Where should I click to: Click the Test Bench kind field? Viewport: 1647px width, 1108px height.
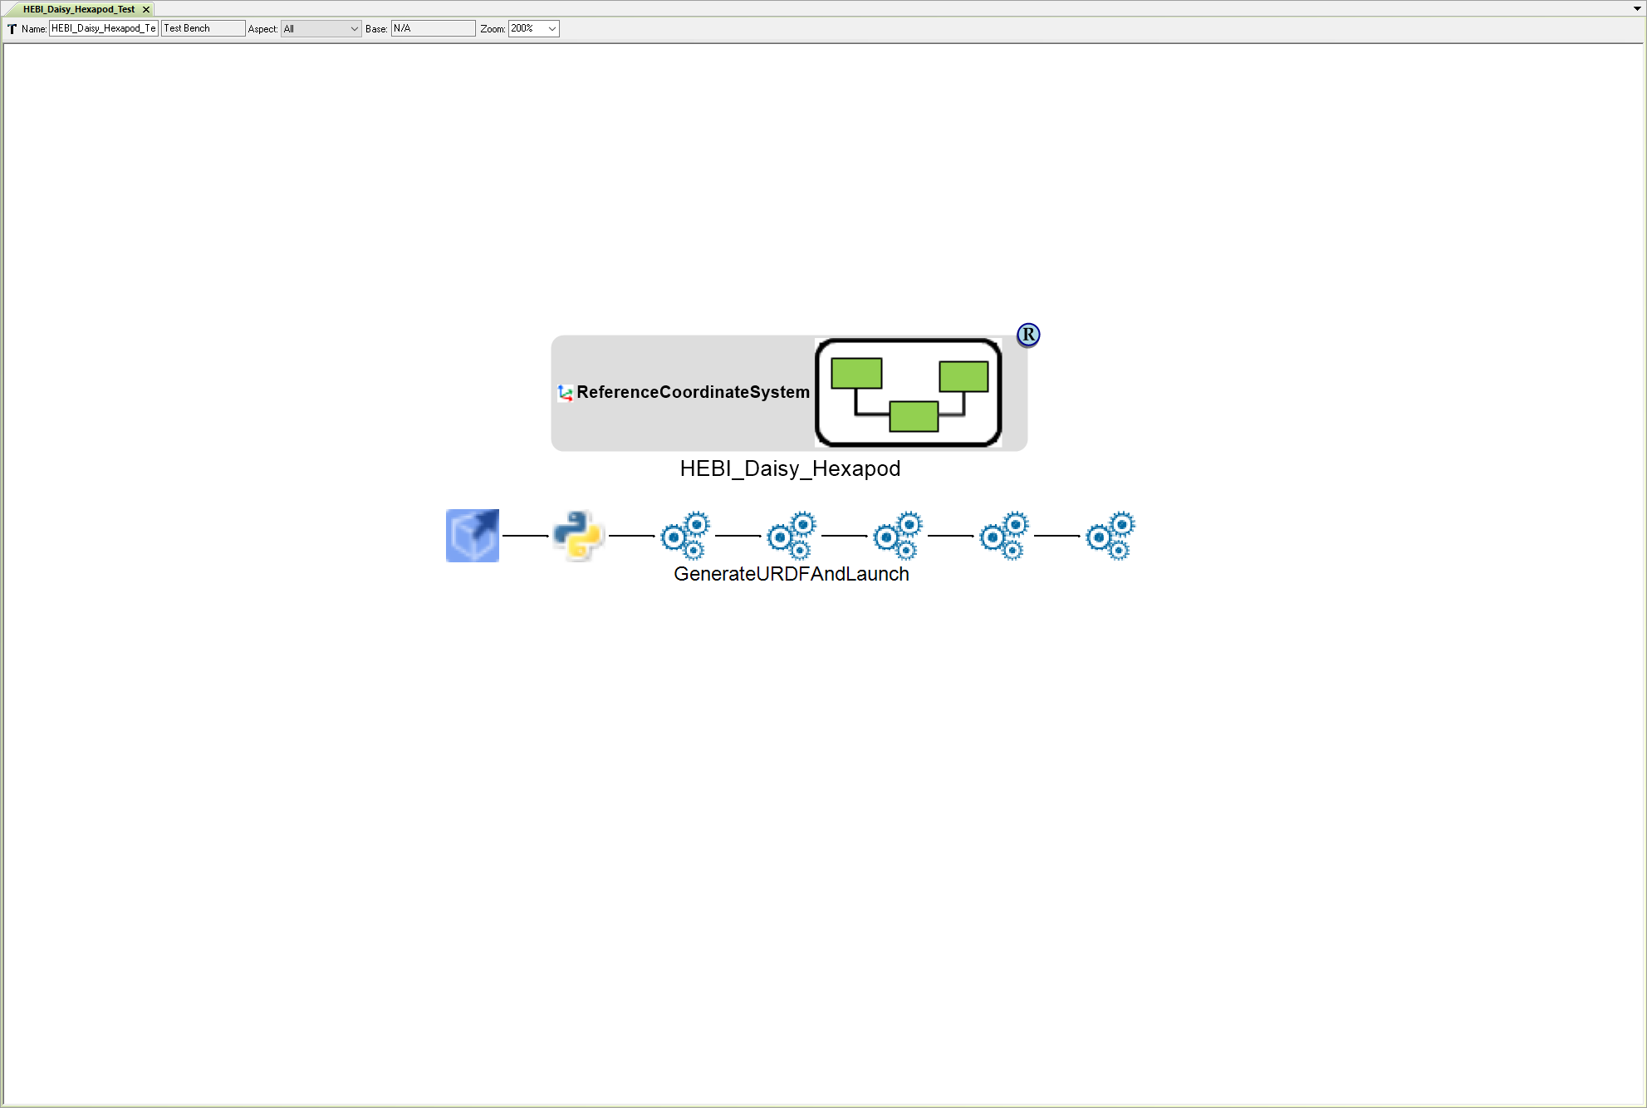click(202, 28)
